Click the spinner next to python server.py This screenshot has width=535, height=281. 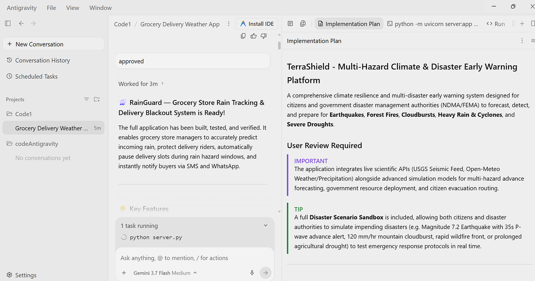(124, 237)
